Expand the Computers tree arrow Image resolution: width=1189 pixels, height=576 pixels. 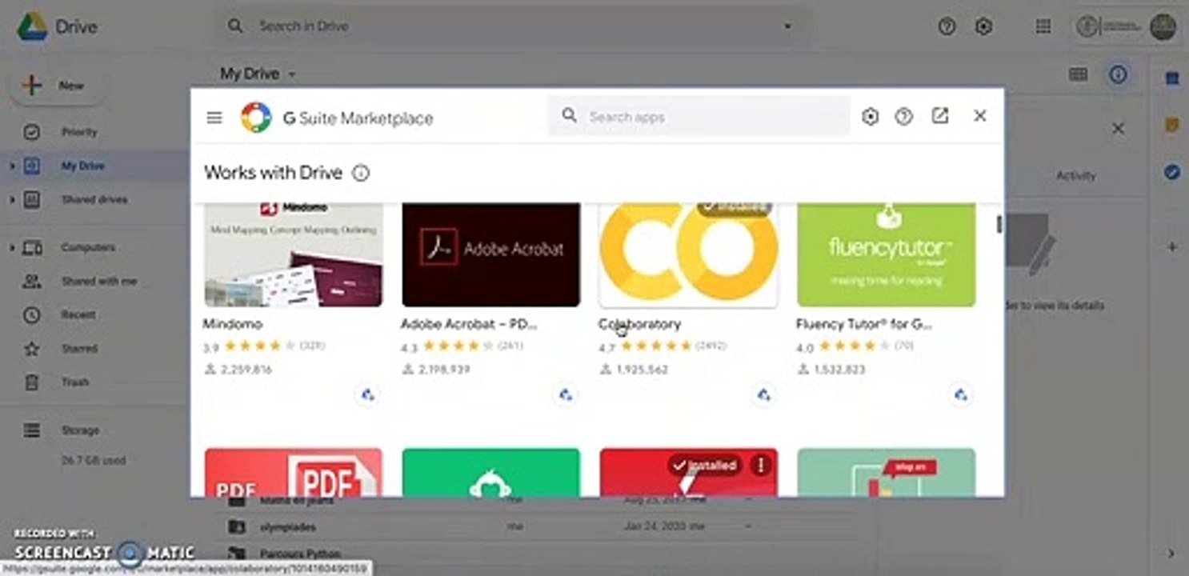(11, 248)
